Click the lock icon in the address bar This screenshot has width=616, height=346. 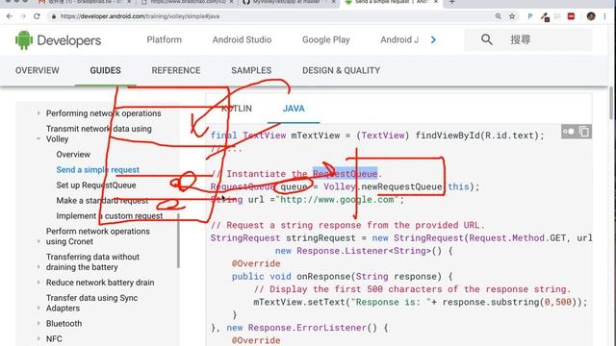click(54, 16)
